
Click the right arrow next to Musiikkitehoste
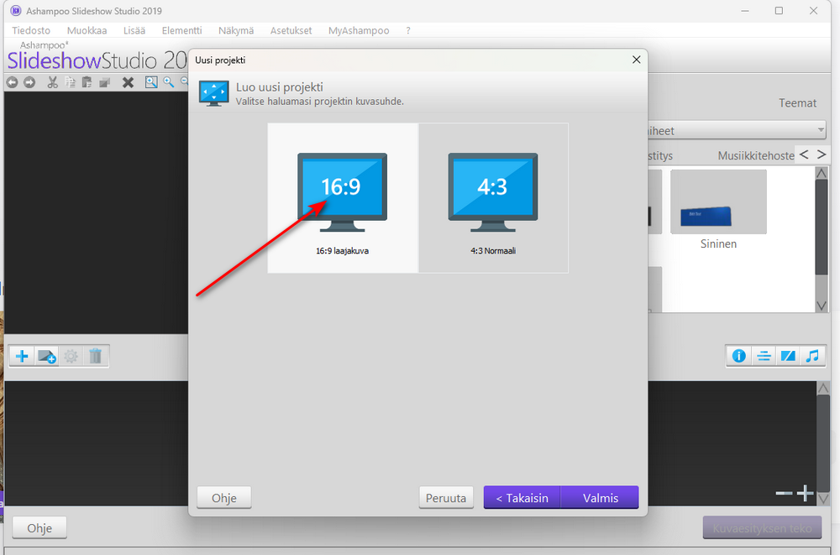point(822,154)
